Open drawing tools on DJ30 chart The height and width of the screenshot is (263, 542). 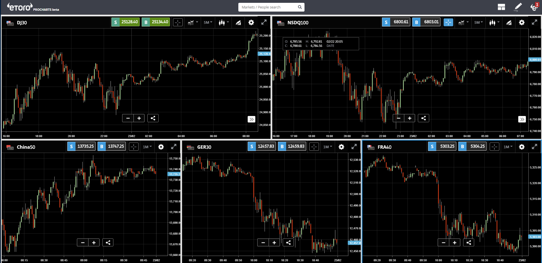coord(238,22)
